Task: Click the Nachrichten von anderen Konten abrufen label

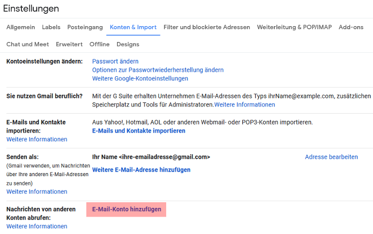Action: 41,214
